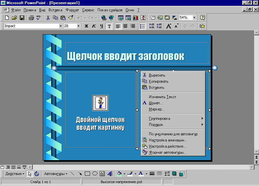Open the Формат menu in menu bar

pos(72,10)
